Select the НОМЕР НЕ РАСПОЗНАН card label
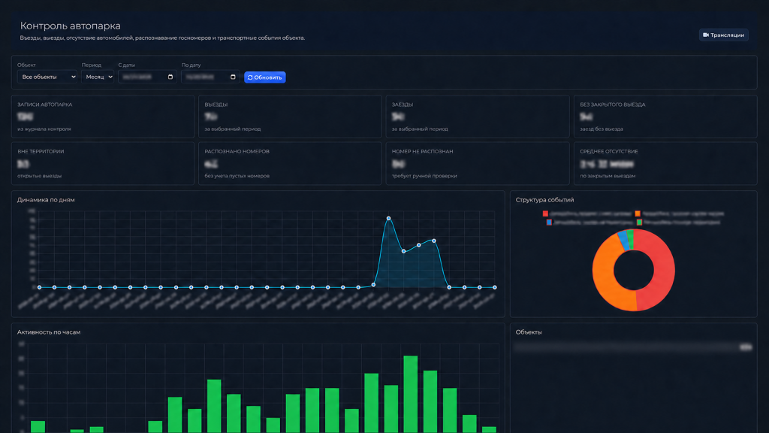 click(422, 151)
